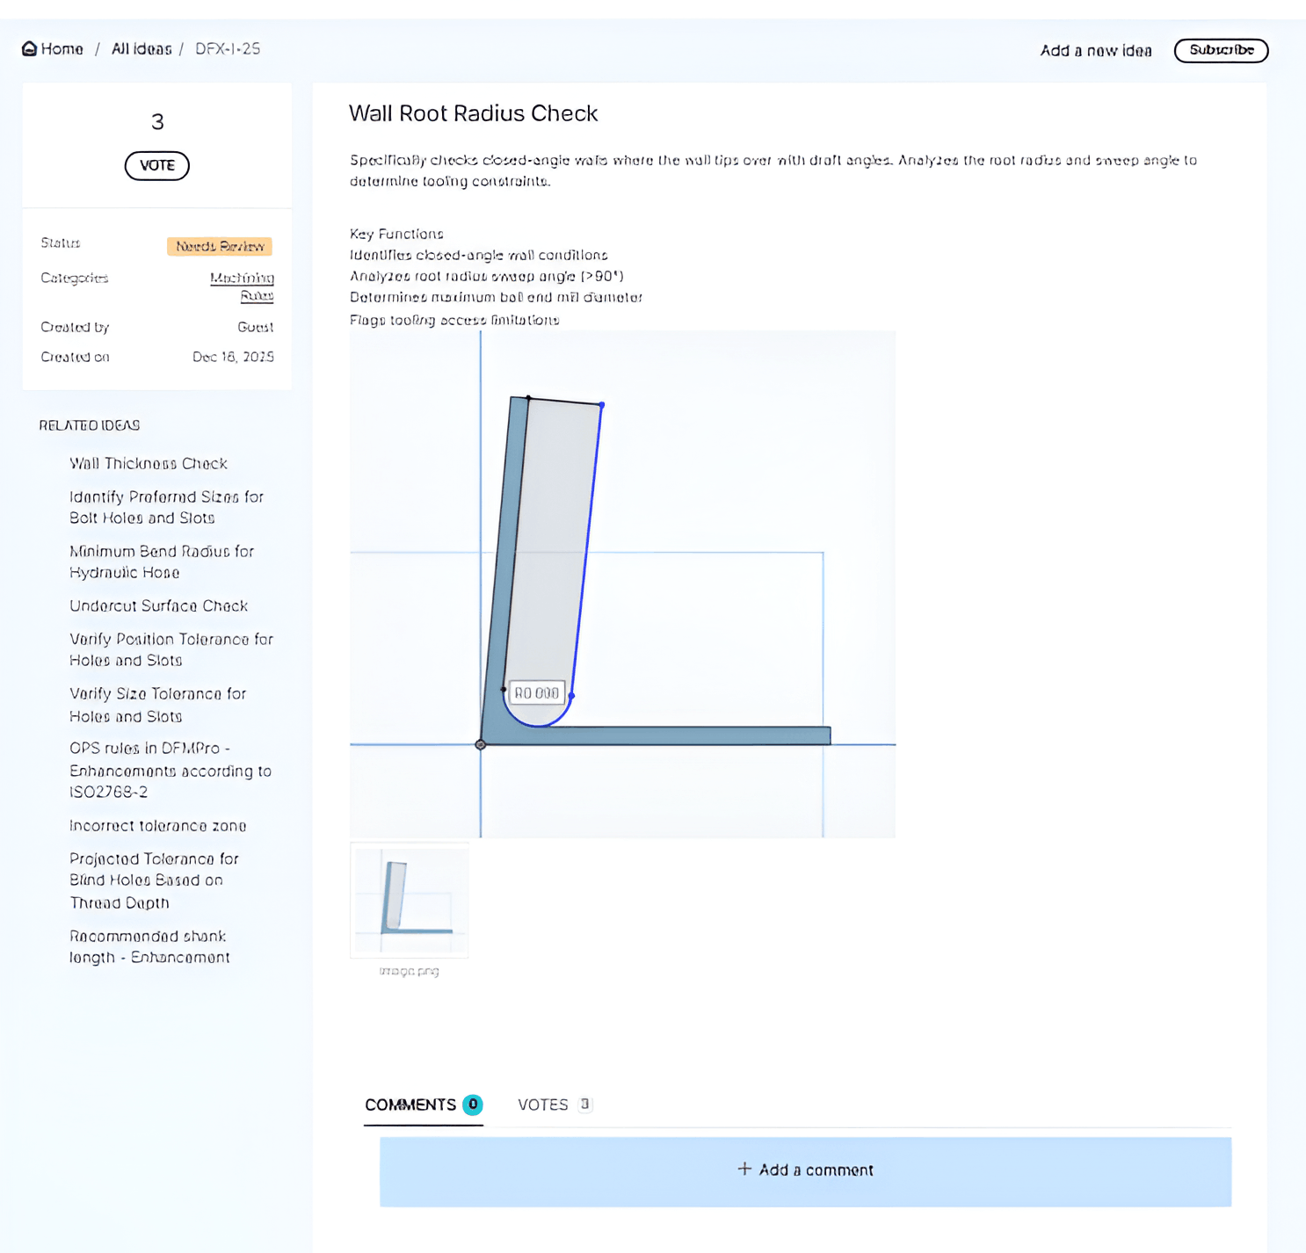Open related idea Undercut Surface Check
1306x1253 pixels.
point(159,605)
